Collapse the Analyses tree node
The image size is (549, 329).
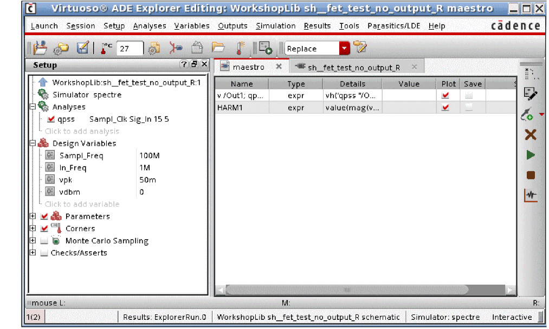(33, 106)
